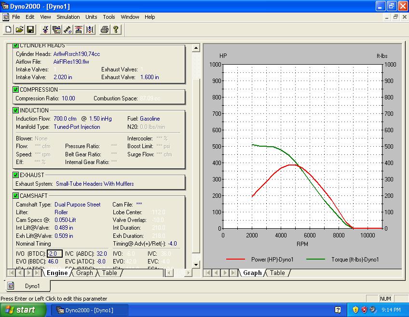Toggle the COMPRESSION checkbox

(16, 89)
